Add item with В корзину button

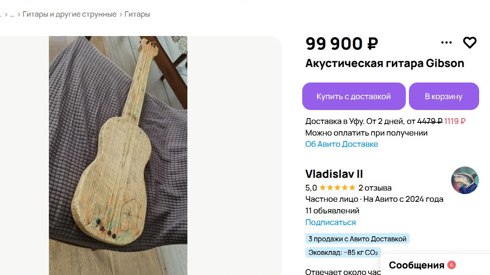(444, 96)
